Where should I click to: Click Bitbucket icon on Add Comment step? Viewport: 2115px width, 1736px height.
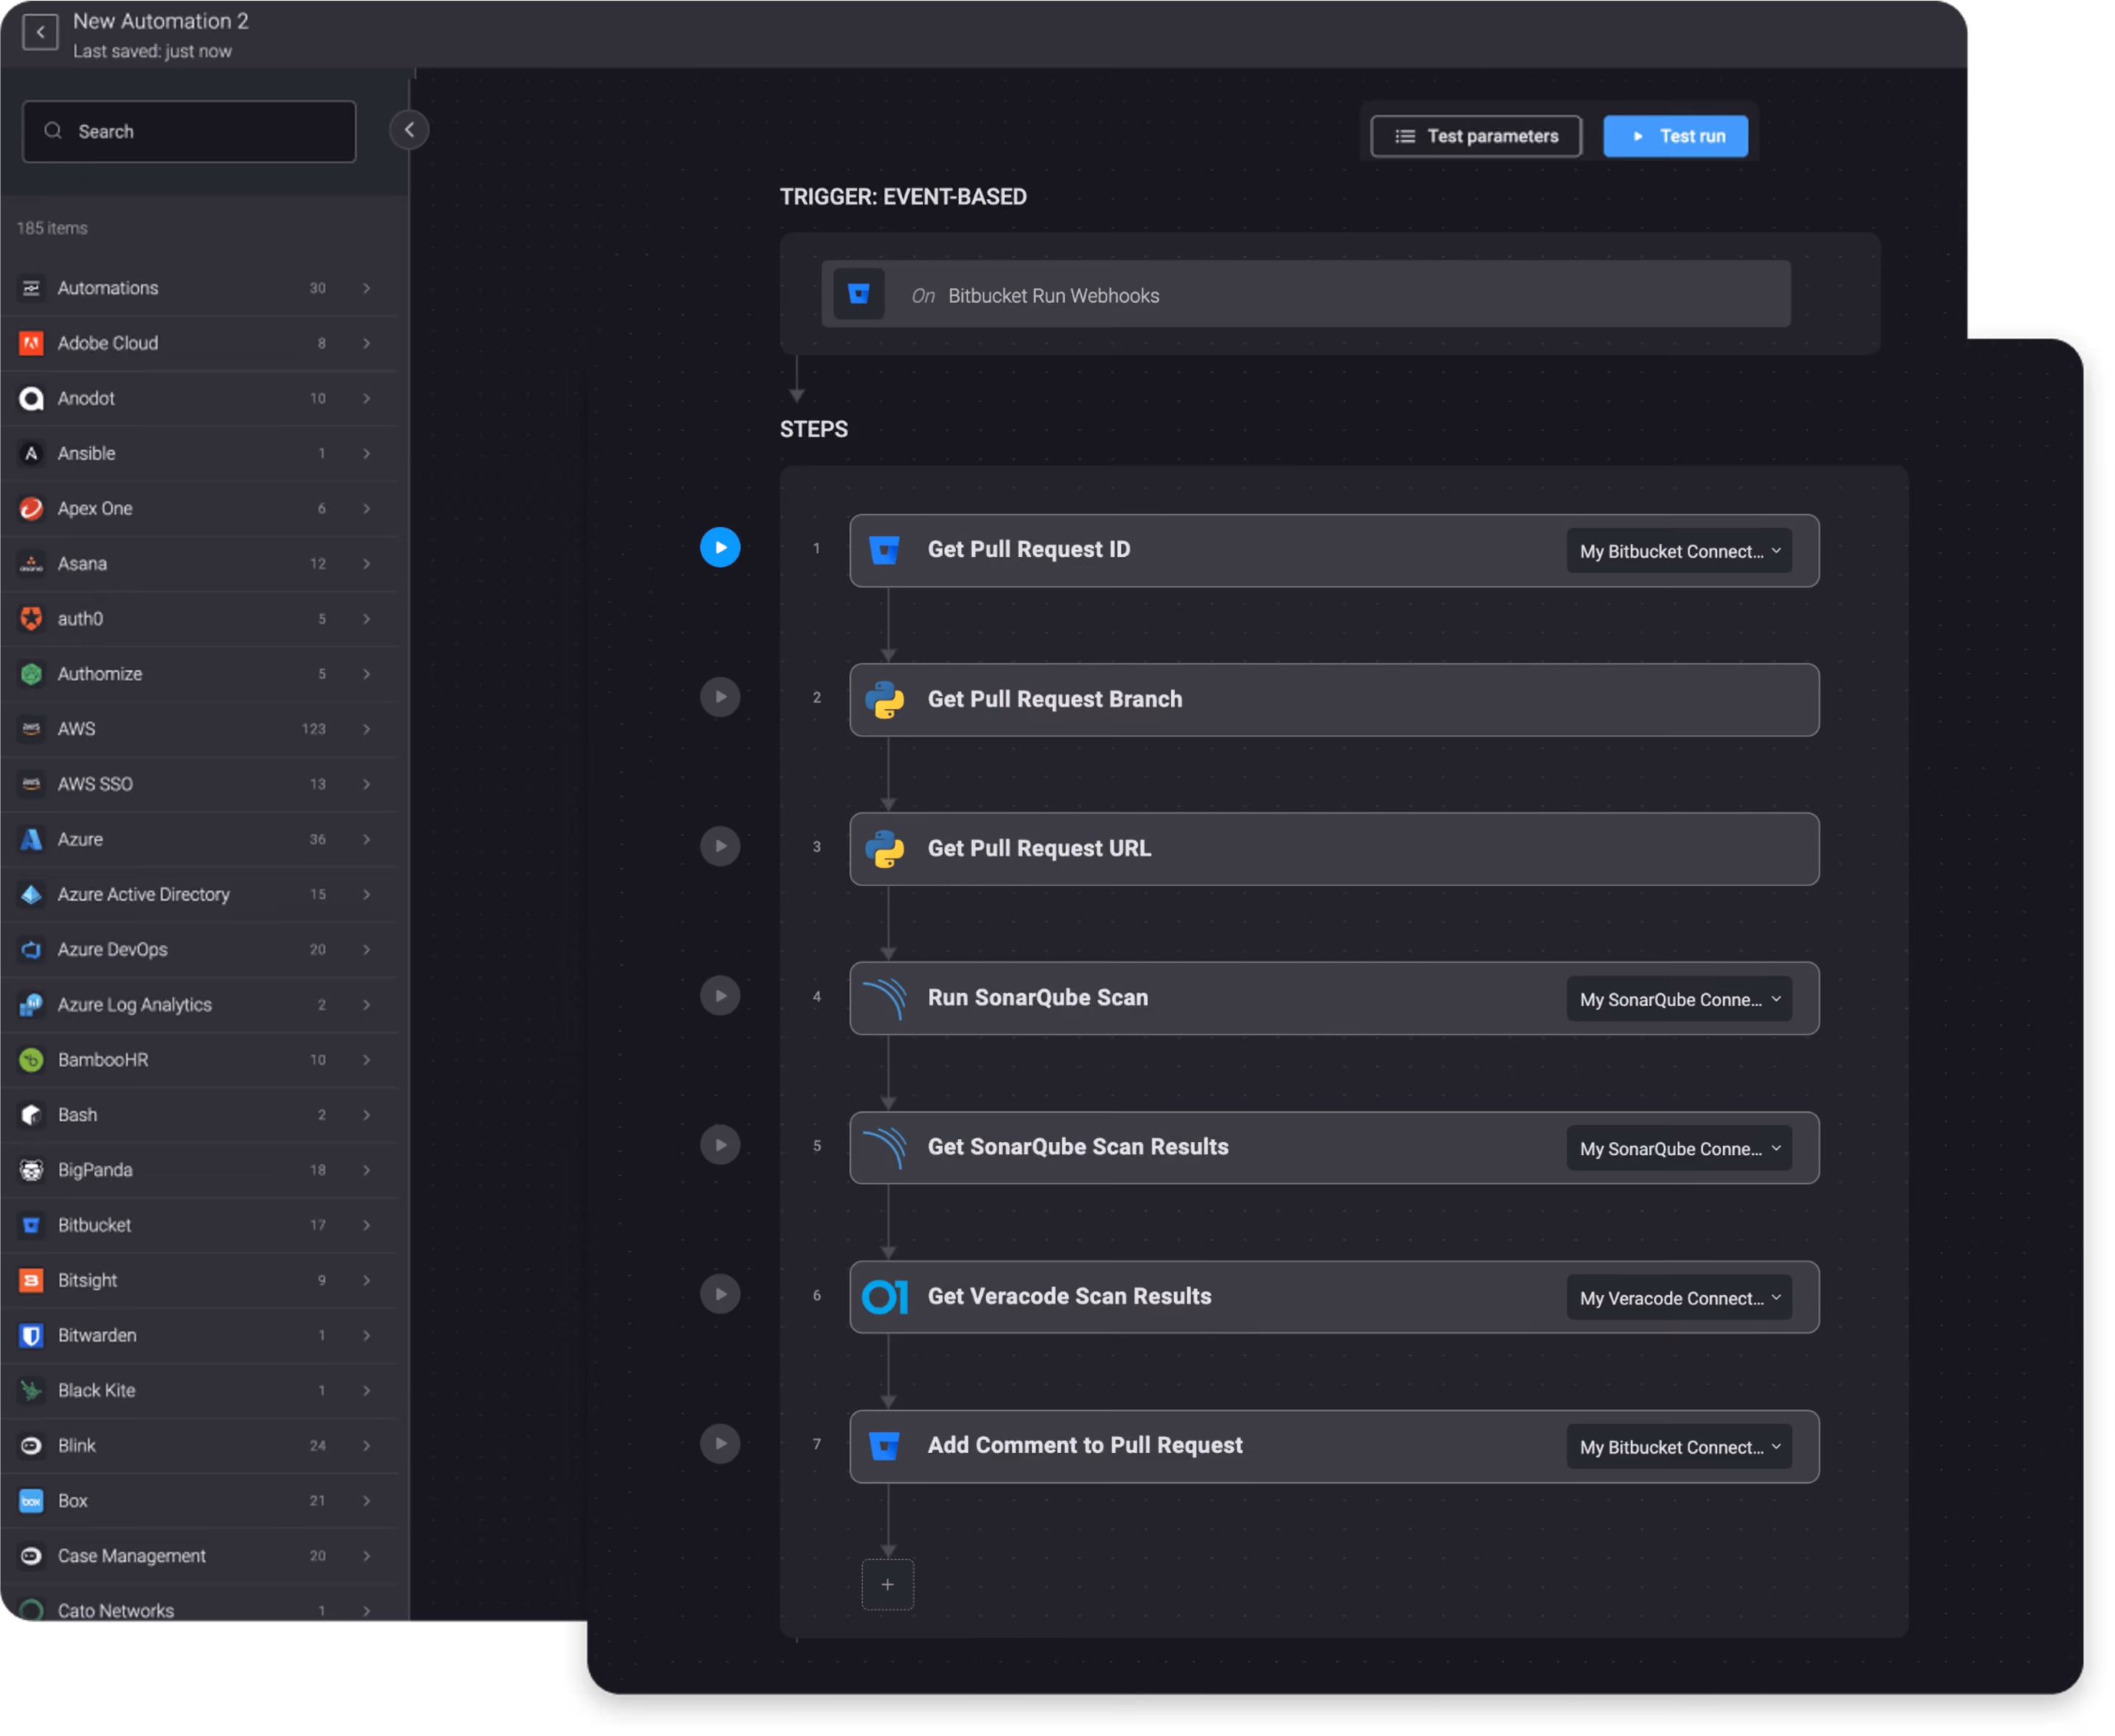[x=885, y=1446]
